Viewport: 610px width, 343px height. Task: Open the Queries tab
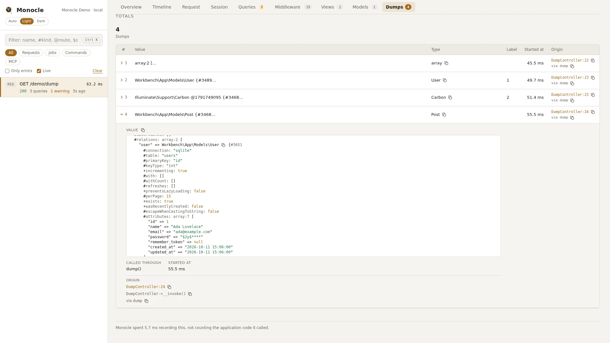coord(251,7)
